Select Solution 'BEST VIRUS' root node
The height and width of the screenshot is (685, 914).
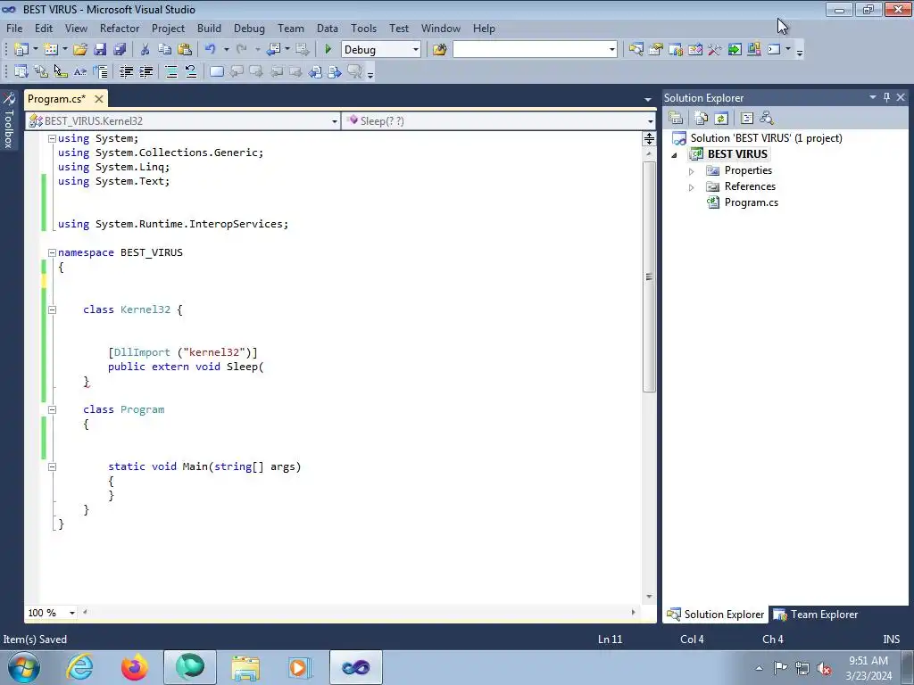[x=766, y=138]
